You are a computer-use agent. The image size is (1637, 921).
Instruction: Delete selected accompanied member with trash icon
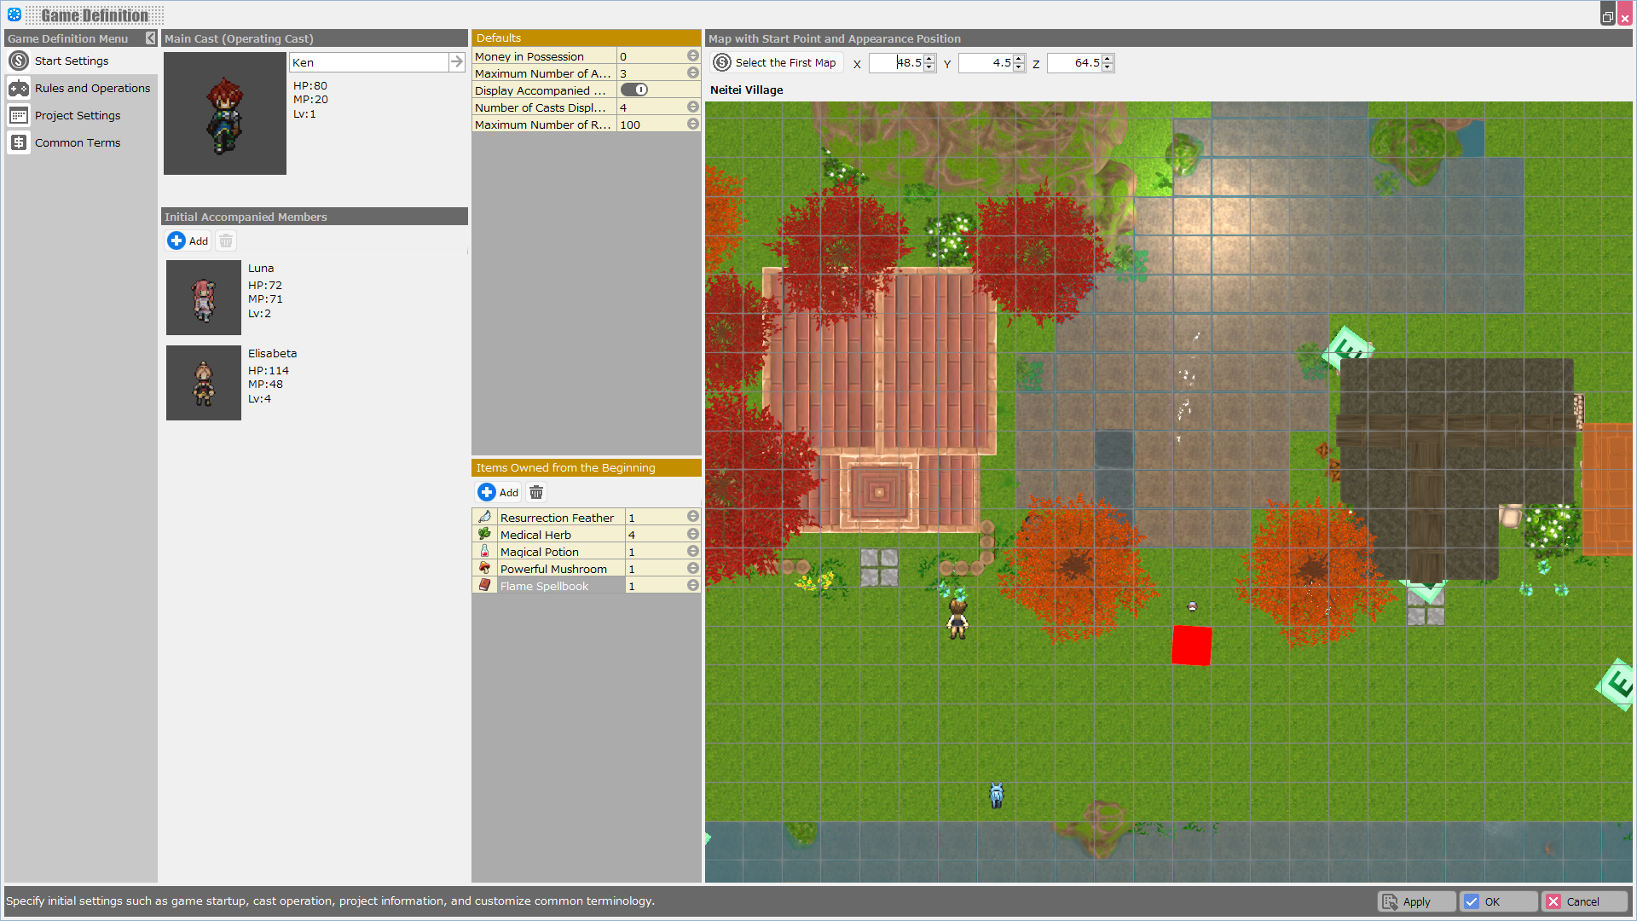coord(226,240)
